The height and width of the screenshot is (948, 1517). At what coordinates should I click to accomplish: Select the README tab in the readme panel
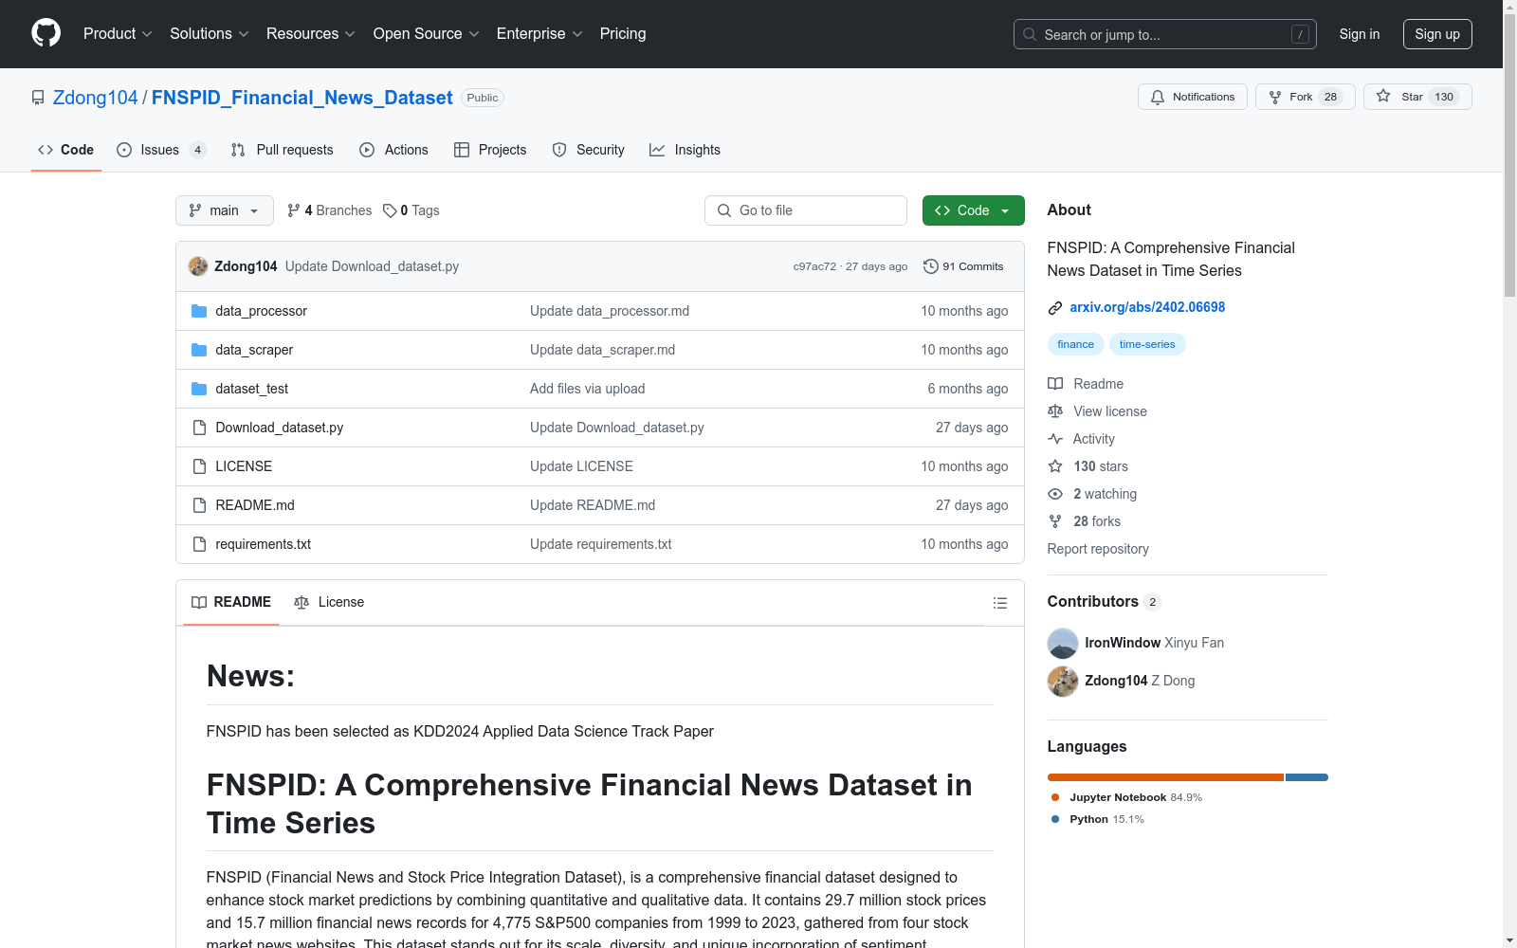coord(231,602)
